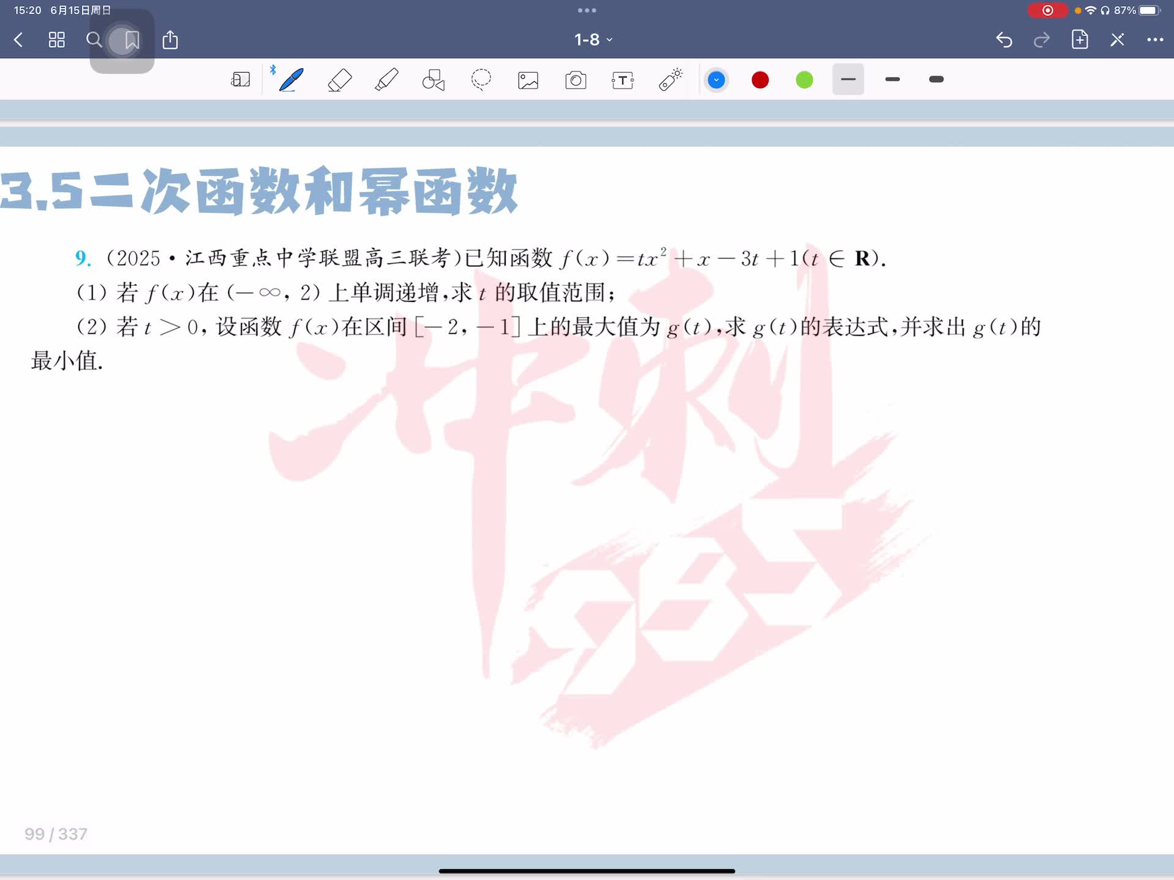
Task: Select thinnest pen stroke width
Action: 848,79
